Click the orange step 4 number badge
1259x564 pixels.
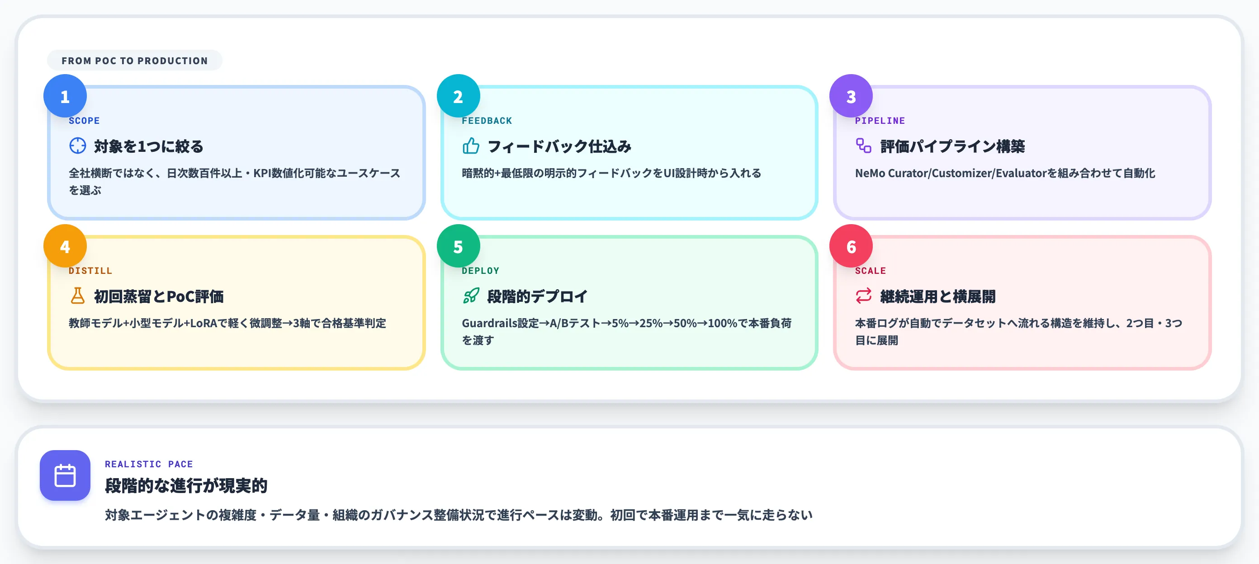[65, 246]
